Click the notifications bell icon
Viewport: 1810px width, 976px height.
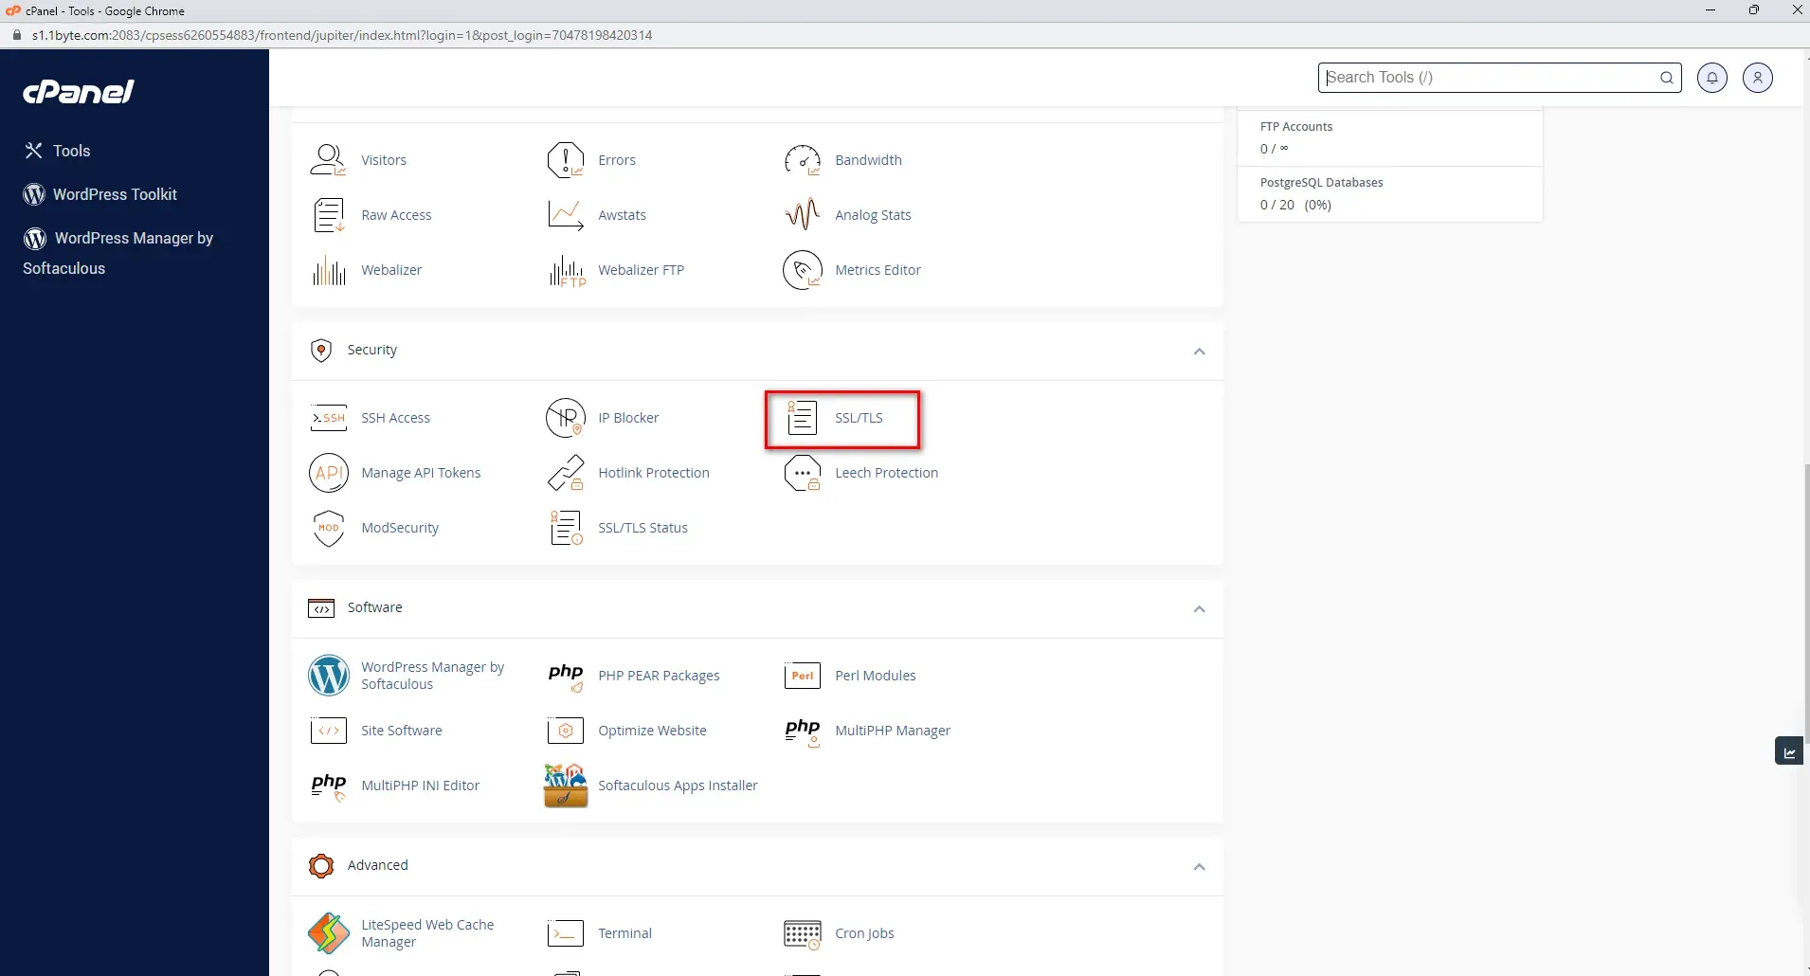1712,78
